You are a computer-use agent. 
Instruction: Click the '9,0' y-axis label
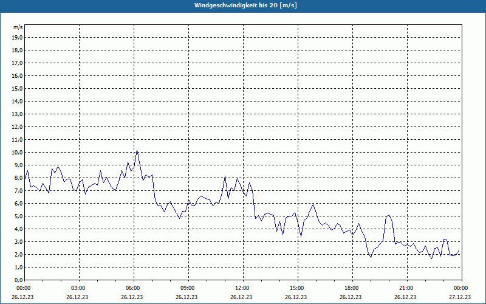pos(19,165)
